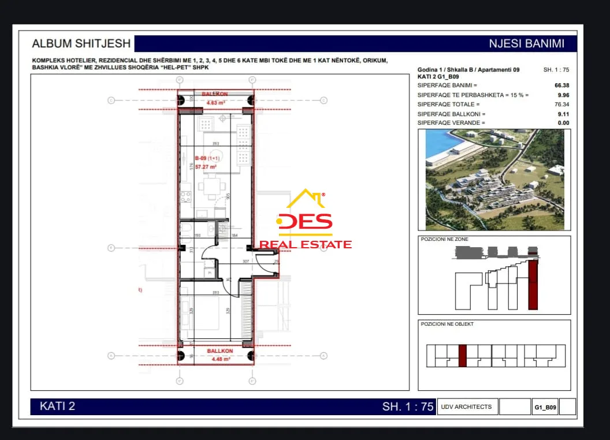Click "KATI 2" in the bottom bar

click(x=57, y=406)
